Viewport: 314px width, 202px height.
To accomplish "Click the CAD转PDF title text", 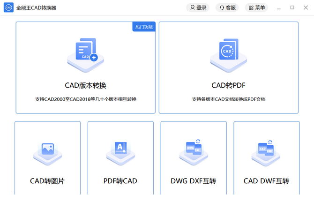I will coord(229,85).
